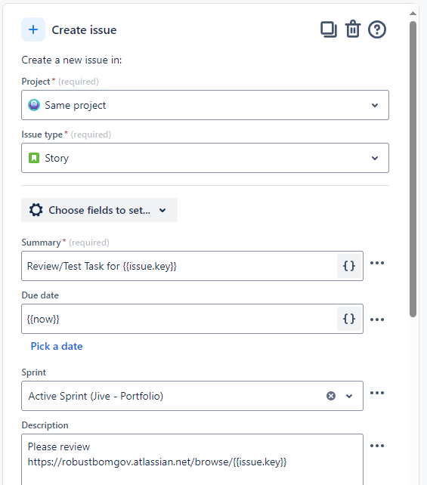This screenshot has height=485, width=427.
Task: Expand the Issue type Story dropdown
Action: 205,158
